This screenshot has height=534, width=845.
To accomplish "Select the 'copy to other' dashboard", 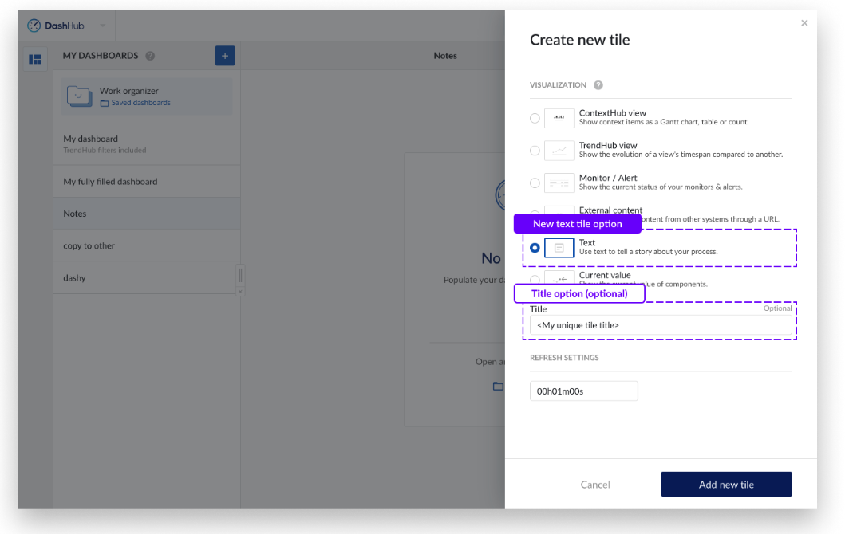I will (x=89, y=246).
